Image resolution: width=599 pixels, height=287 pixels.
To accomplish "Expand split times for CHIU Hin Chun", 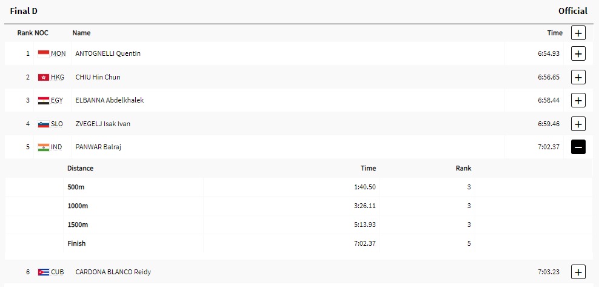I will click(x=578, y=77).
